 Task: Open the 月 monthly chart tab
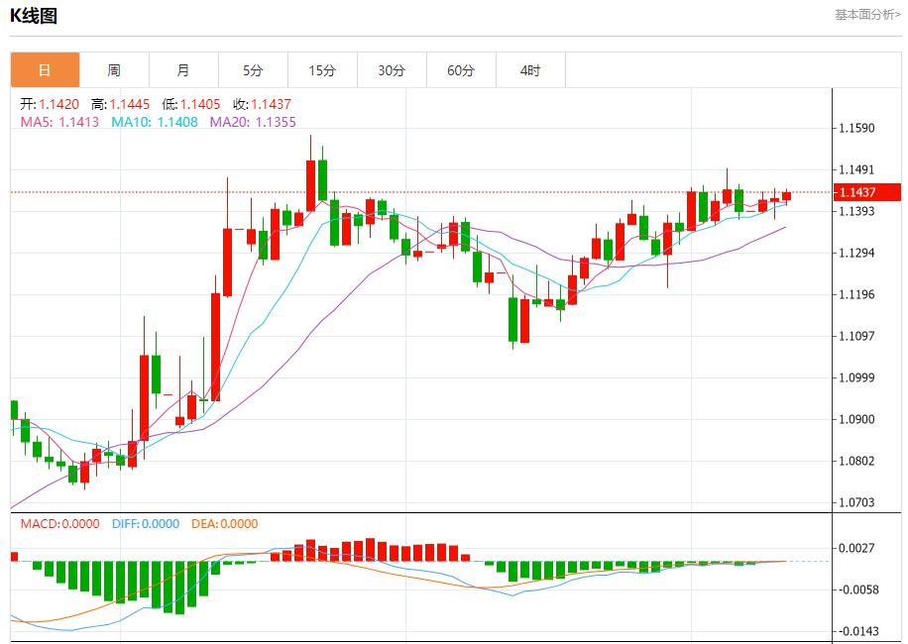(x=183, y=70)
